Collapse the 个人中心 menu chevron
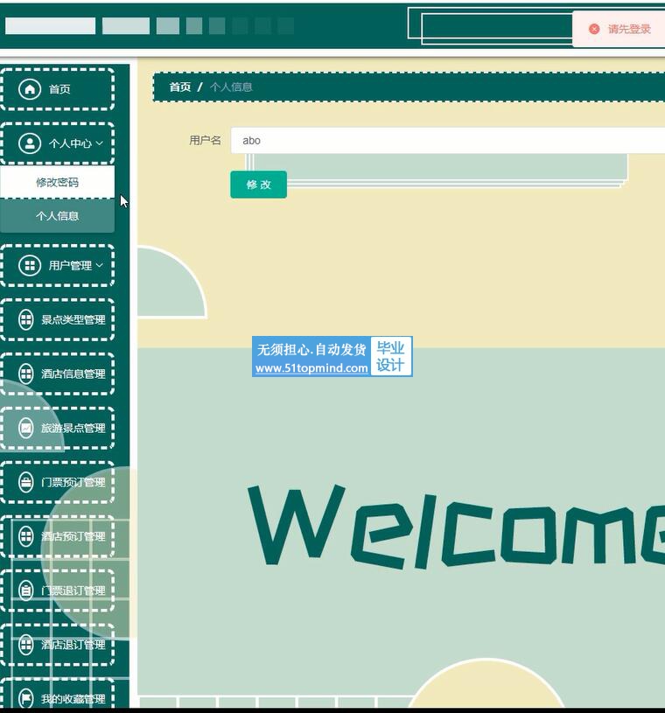This screenshot has width=665, height=713. (99, 143)
